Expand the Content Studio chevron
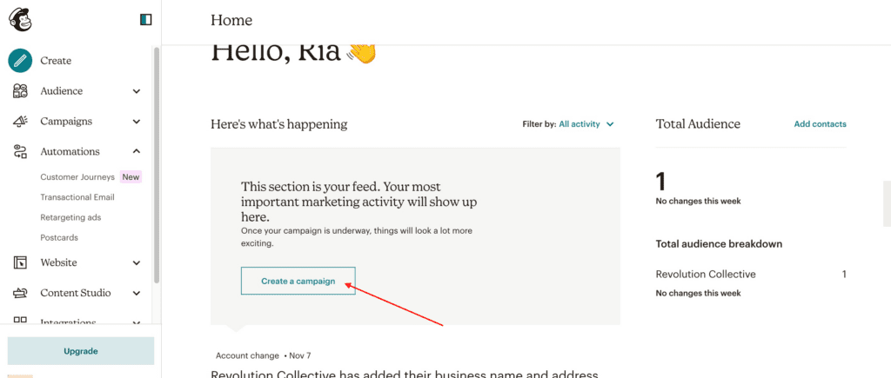 [x=137, y=294]
